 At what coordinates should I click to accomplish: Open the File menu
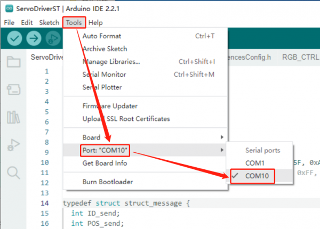coord(9,23)
